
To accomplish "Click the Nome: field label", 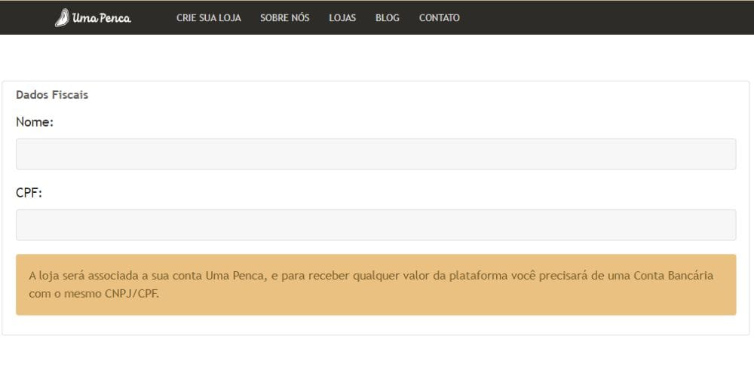I will coord(35,122).
